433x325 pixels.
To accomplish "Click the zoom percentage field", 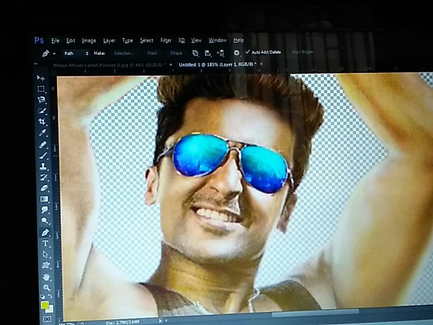I will [66, 323].
